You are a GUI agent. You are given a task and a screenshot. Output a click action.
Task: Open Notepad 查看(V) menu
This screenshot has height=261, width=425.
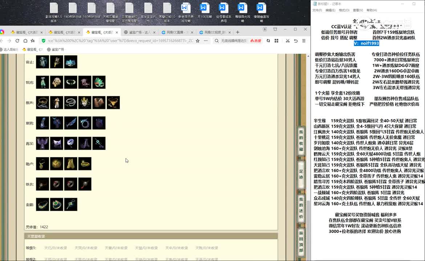358,10
